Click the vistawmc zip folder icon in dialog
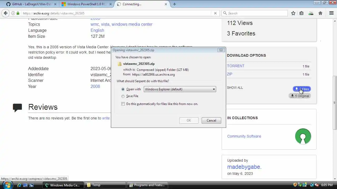 pyautogui.click(x=120, y=64)
